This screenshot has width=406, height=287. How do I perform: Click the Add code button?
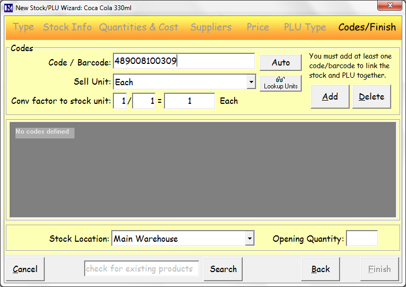click(330, 96)
